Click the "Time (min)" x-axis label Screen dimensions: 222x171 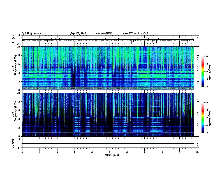tap(112, 155)
